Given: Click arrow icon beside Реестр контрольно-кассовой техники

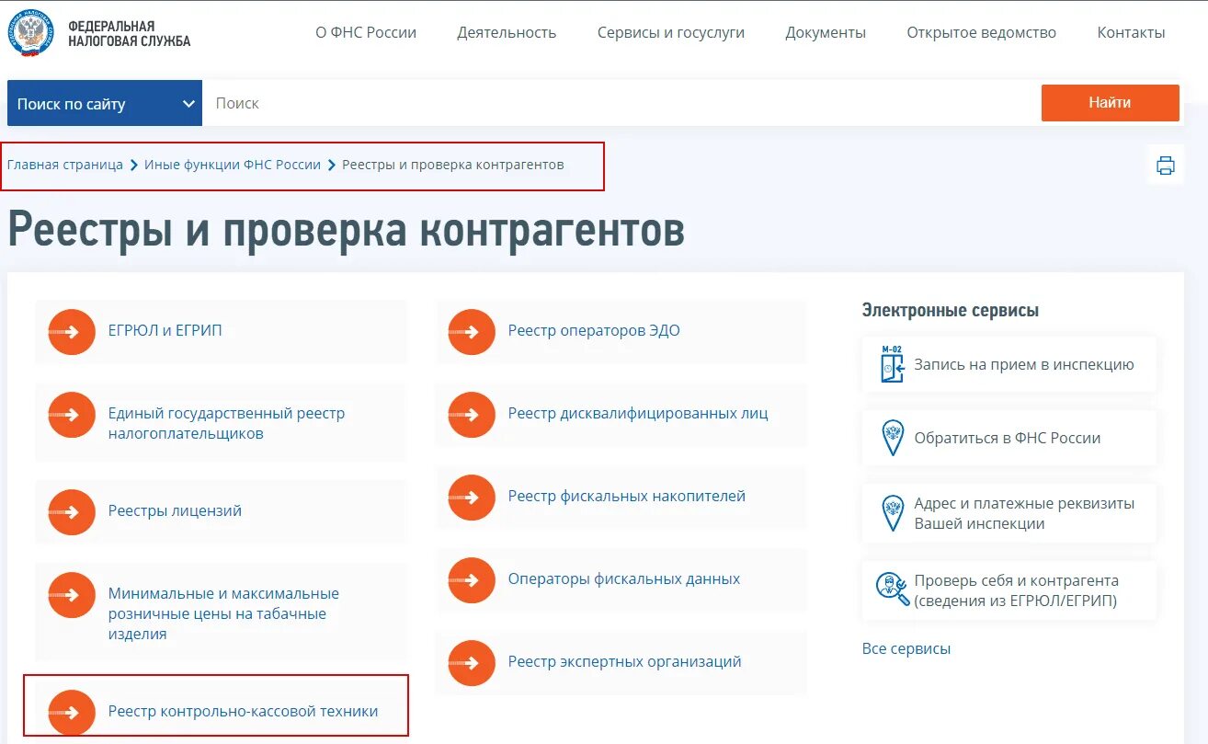Looking at the screenshot, I should tap(72, 712).
